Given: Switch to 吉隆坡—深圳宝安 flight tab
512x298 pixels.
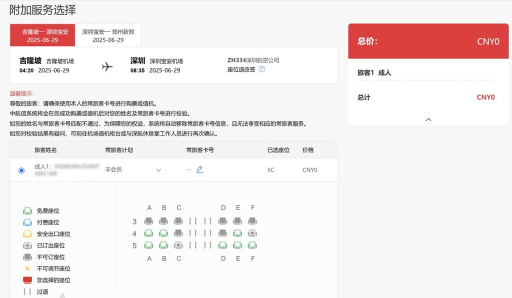Looking at the screenshot, I should coord(42,35).
